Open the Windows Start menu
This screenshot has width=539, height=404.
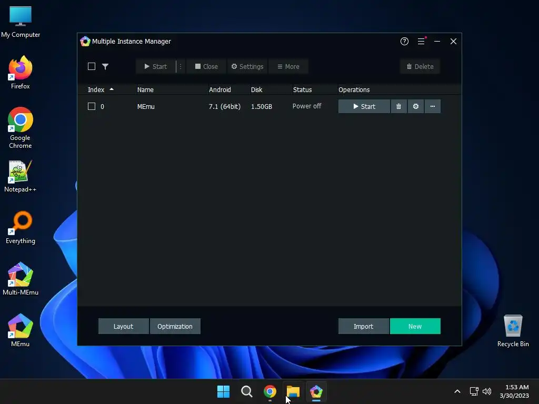(x=223, y=391)
